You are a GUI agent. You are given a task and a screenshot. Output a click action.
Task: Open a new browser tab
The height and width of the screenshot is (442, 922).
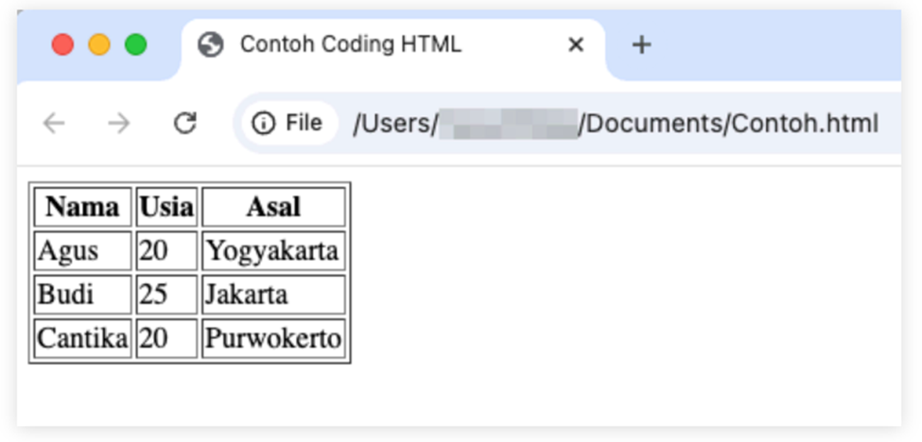(x=641, y=44)
